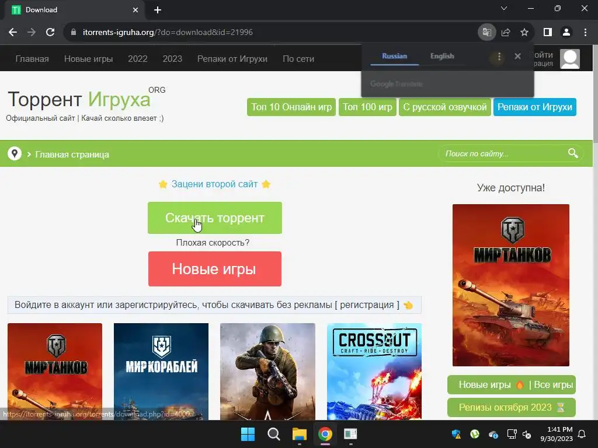Open the Crossout game thumbnail
The width and height of the screenshot is (598, 448).
(374, 372)
